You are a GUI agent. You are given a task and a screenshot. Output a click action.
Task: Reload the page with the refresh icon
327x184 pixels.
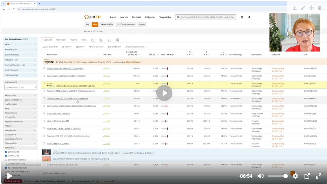coord(13,9)
